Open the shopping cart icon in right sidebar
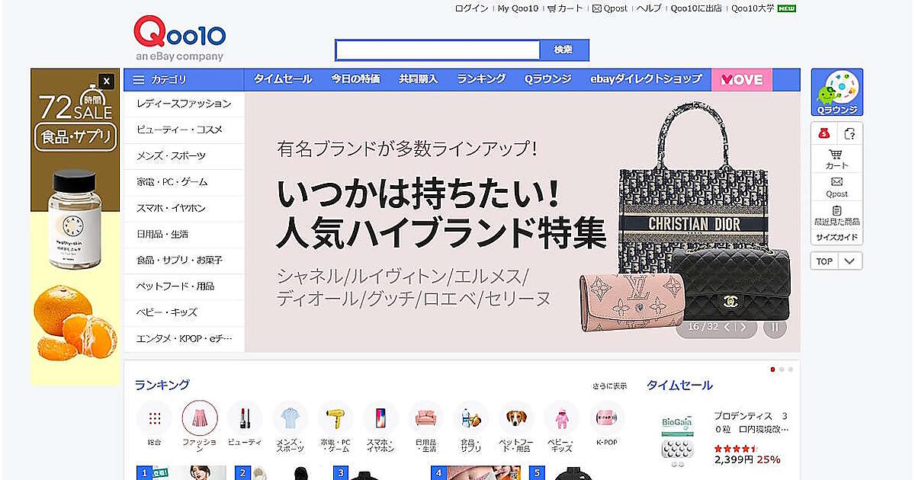915x480 pixels. (x=836, y=154)
